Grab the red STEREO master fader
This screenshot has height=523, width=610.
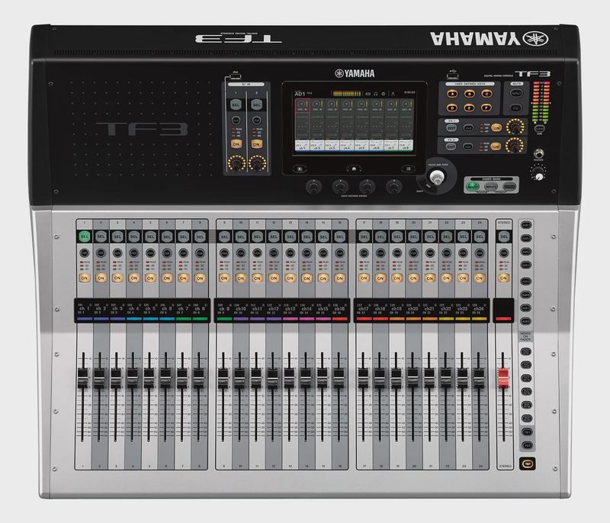pyautogui.click(x=503, y=377)
